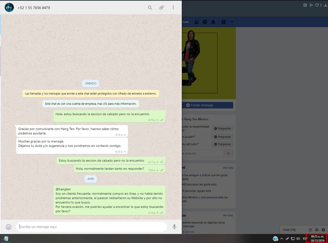Open the volume speaker tray icon

[298, 238]
